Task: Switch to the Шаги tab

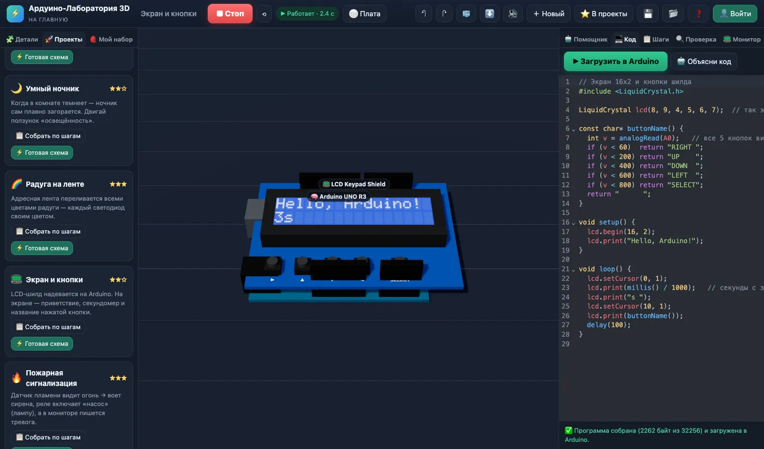Action: click(x=656, y=39)
